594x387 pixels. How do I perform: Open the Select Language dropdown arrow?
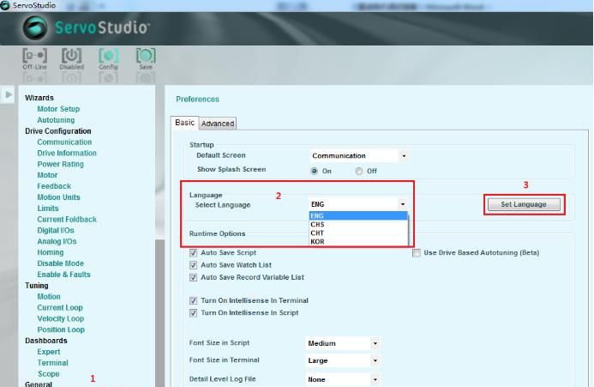403,204
